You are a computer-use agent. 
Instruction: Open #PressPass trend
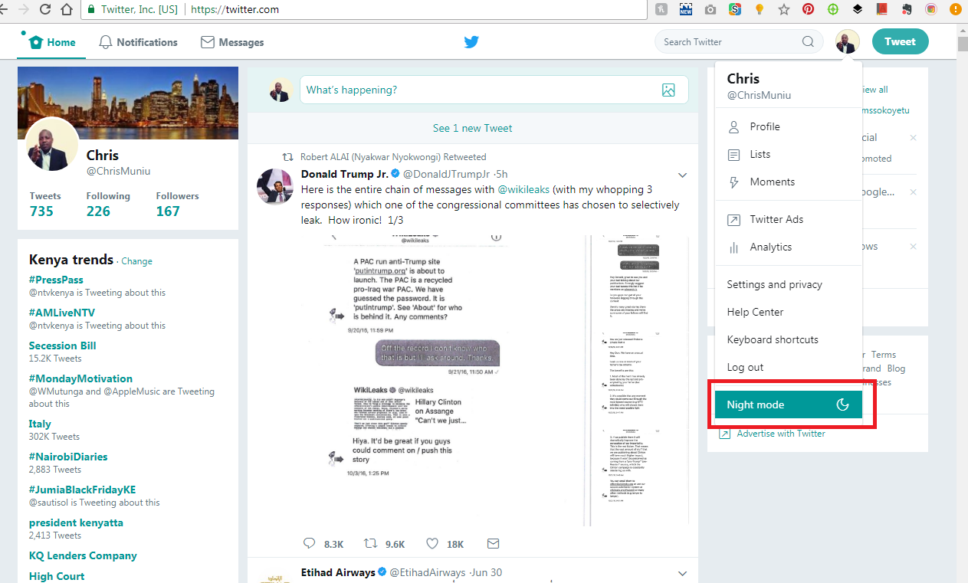[56, 280]
